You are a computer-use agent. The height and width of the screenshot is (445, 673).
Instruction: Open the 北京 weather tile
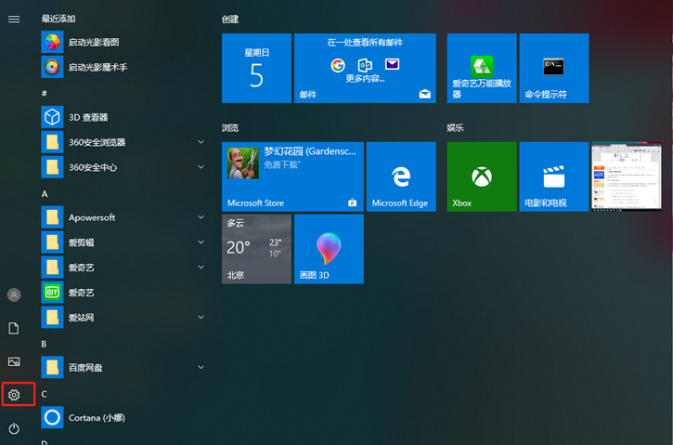coord(256,249)
